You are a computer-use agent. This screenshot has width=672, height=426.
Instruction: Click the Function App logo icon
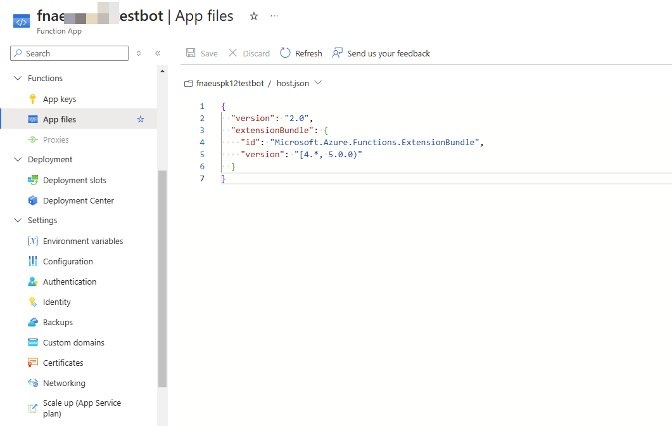(22, 21)
